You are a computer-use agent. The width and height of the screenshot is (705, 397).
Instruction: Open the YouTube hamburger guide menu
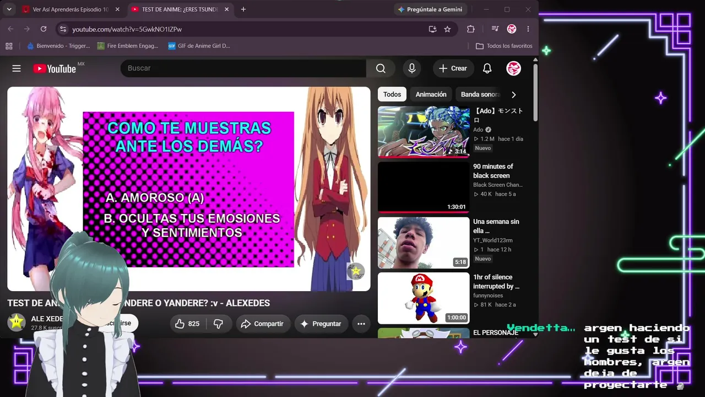click(x=17, y=68)
